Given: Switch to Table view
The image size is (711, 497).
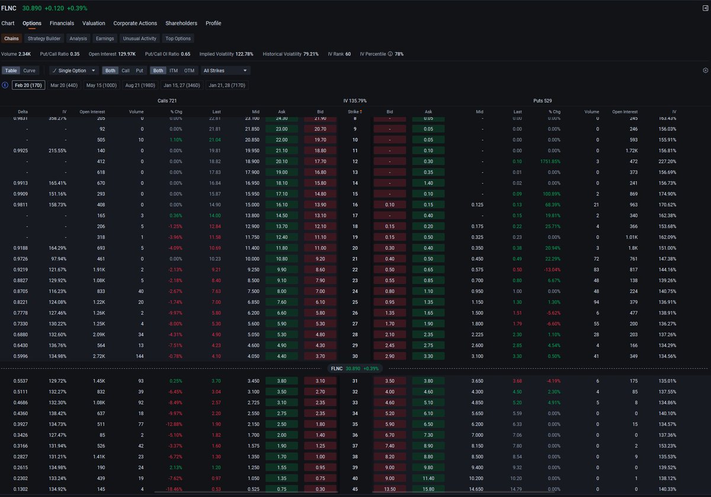Looking at the screenshot, I should pyautogui.click(x=11, y=71).
